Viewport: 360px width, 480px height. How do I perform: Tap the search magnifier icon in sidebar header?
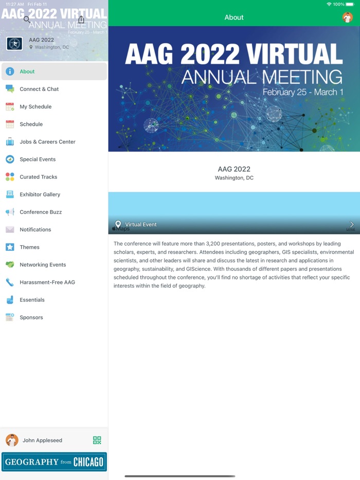[x=27, y=20]
